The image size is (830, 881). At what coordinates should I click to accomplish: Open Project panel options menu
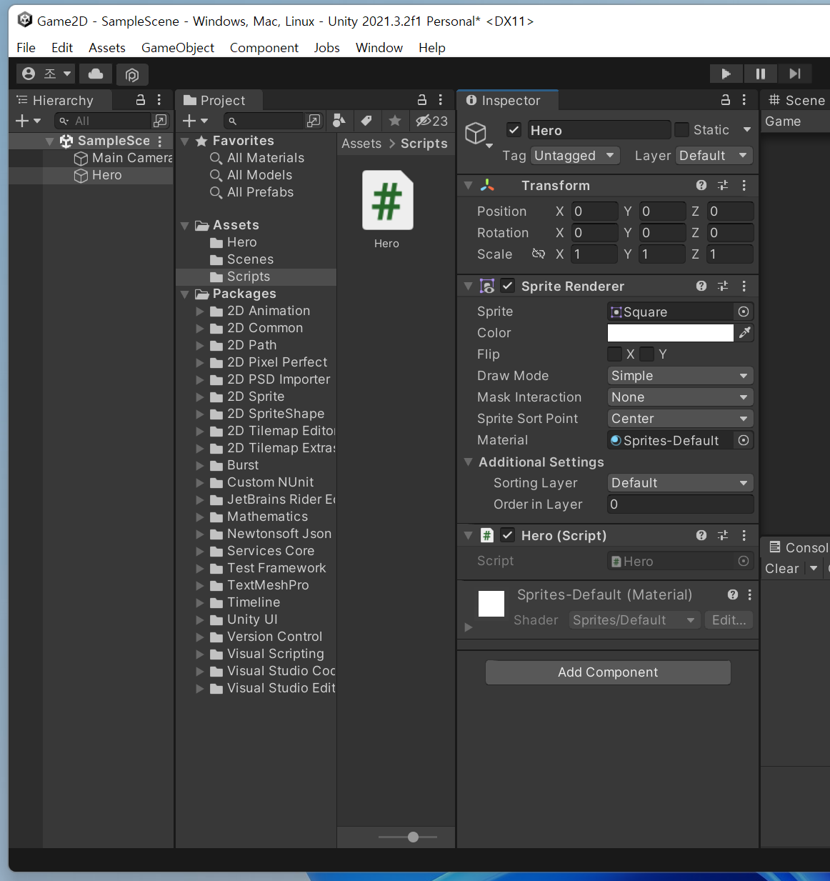441,100
